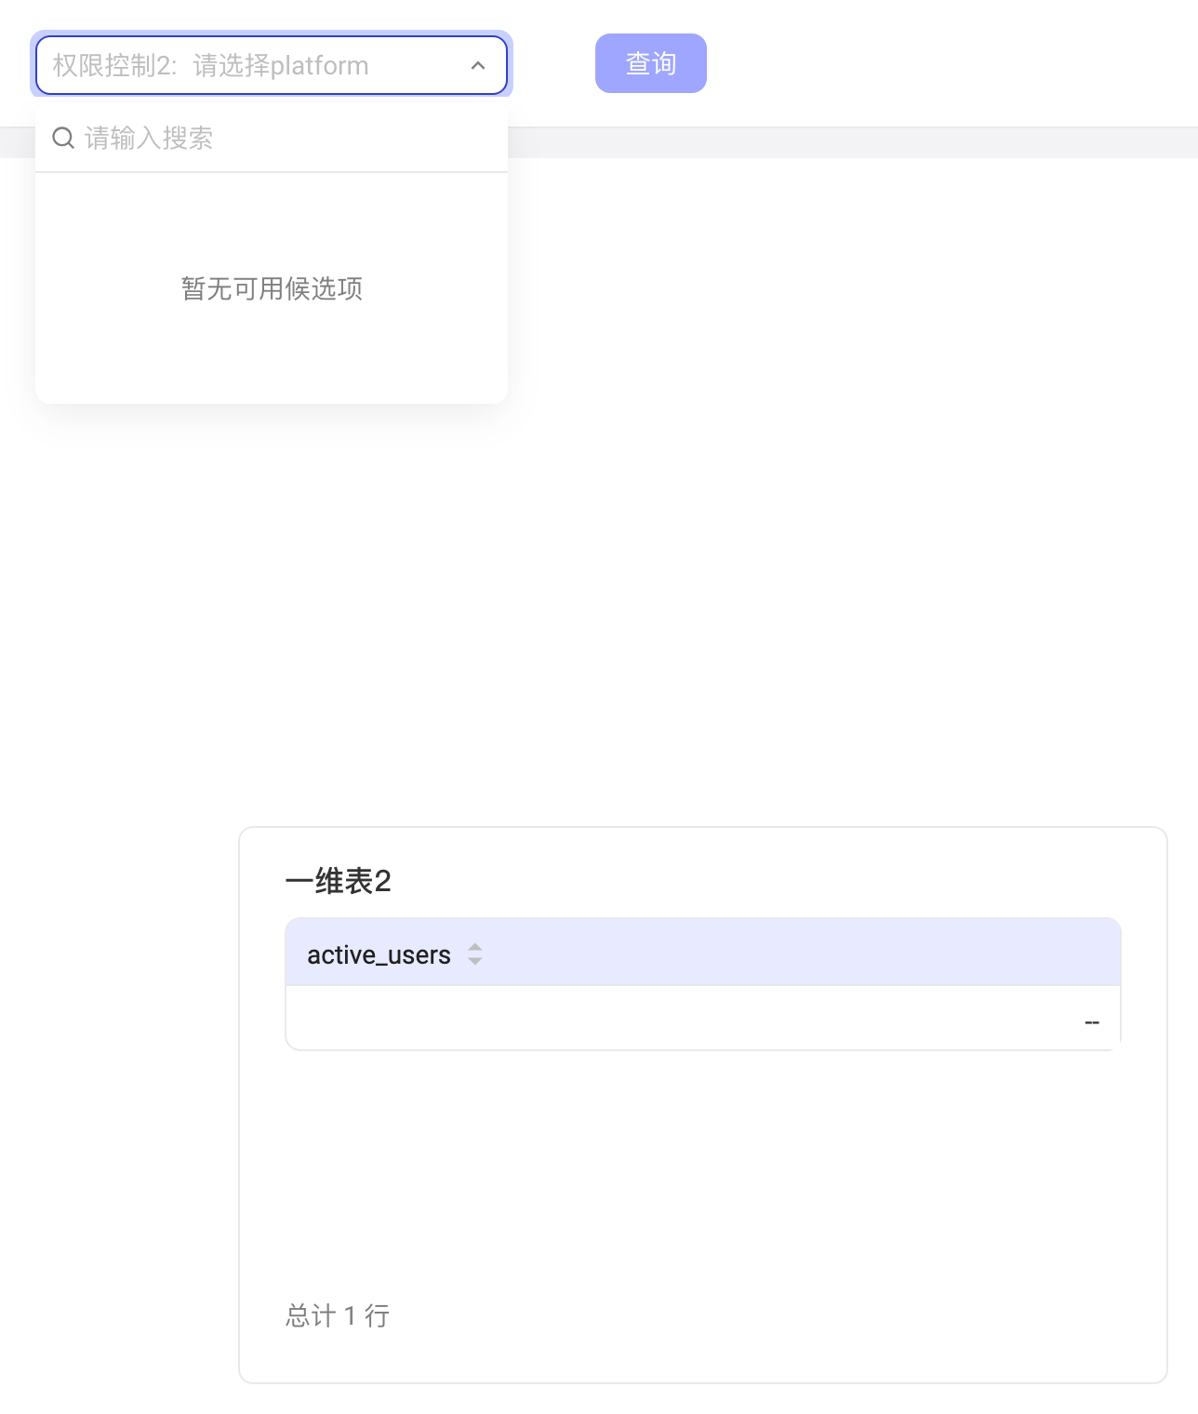Click the 暂无可用候选项 empty message
Screen dimensions: 1198x1414
(272, 288)
